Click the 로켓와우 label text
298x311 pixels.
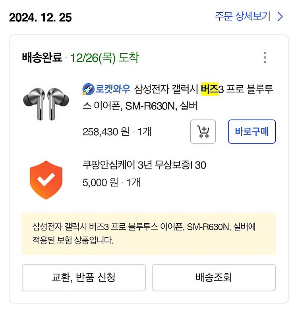pyautogui.click(x=113, y=88)
